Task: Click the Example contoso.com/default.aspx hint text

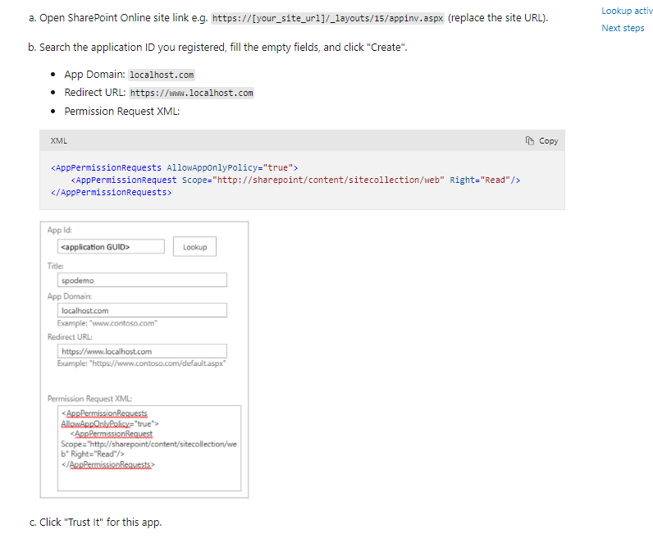Action: 141,363
